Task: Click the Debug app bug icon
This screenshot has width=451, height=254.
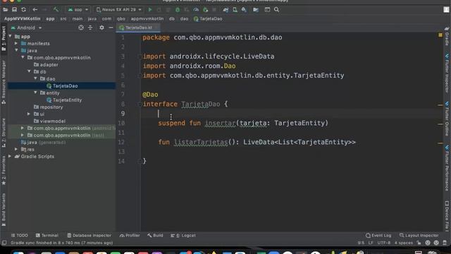Action: tap(178, 9)
